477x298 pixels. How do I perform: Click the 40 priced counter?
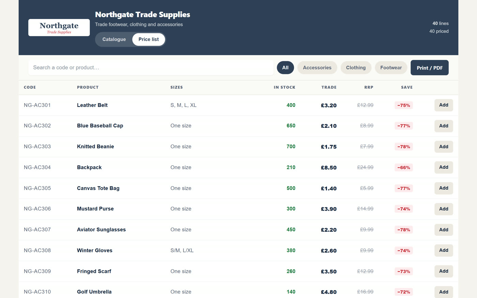(x=439, y=31)
